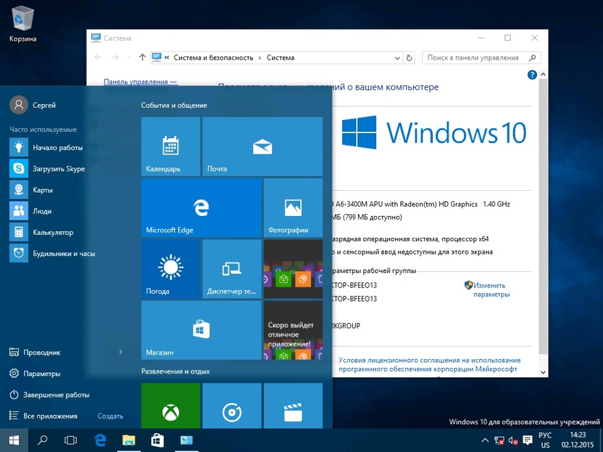Viewport: 603px width, 452px height.
Task: Select the System window taskbar button
Action: (x=186, y=440)
